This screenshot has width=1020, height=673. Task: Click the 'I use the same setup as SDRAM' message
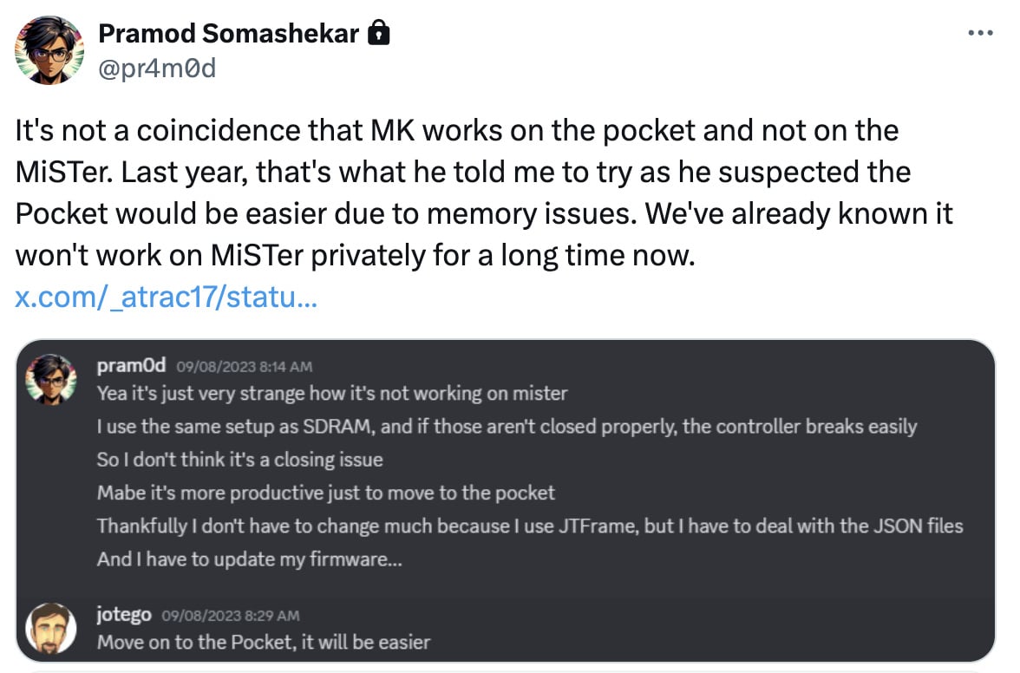[x=507, y=427]
